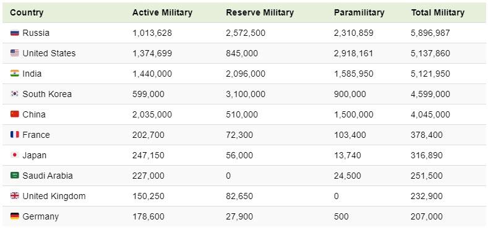
Task: Sort by Paramilitary column header
Action: click(x=359, y=13)
